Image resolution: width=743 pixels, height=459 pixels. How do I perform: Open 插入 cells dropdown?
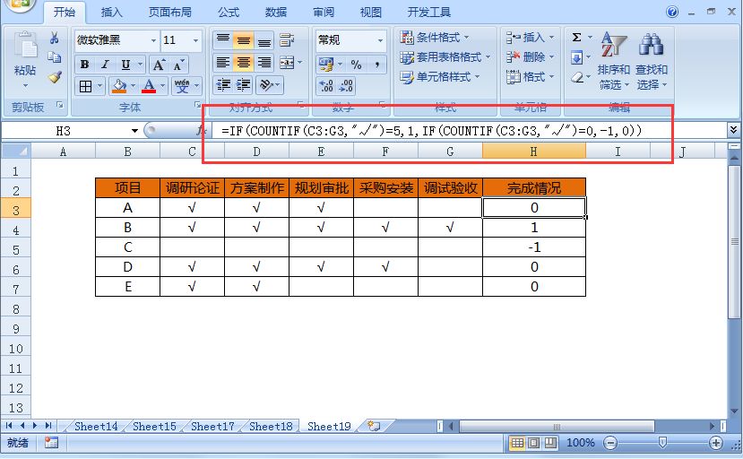[x=531, y=37]
